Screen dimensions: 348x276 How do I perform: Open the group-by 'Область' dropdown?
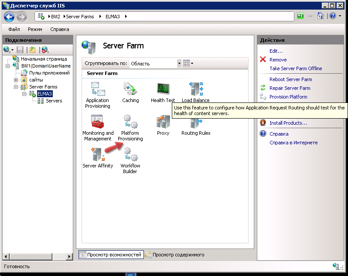point(179,63)
